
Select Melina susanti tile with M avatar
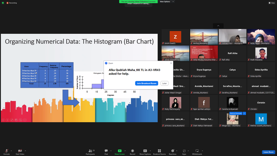coord(261,119)
